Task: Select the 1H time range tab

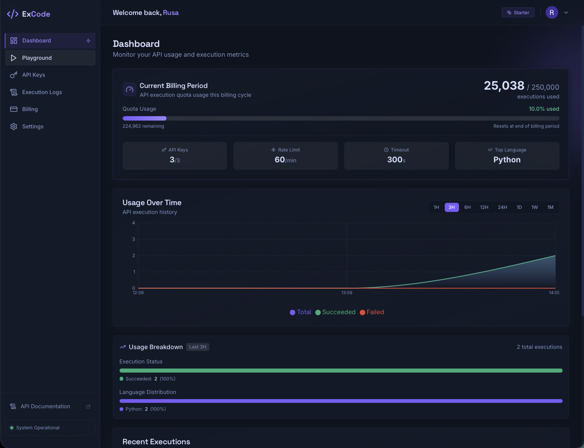Action: 437,208
